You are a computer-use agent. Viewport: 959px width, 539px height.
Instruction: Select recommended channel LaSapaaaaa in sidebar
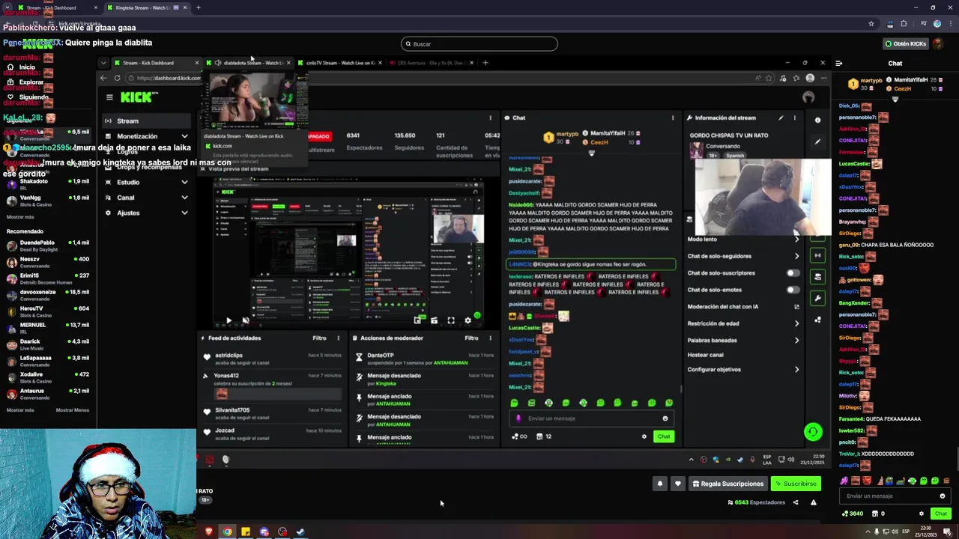[48, 361]
